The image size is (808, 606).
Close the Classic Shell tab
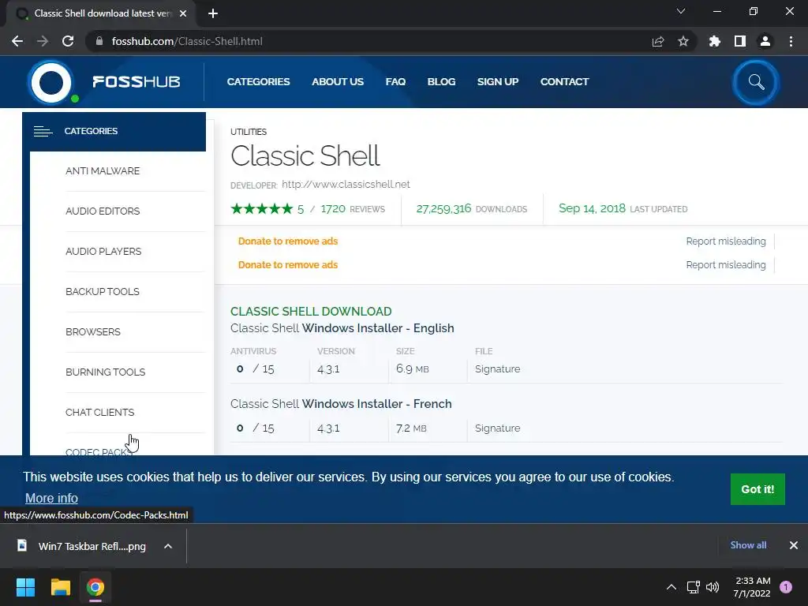coord(183,13)
